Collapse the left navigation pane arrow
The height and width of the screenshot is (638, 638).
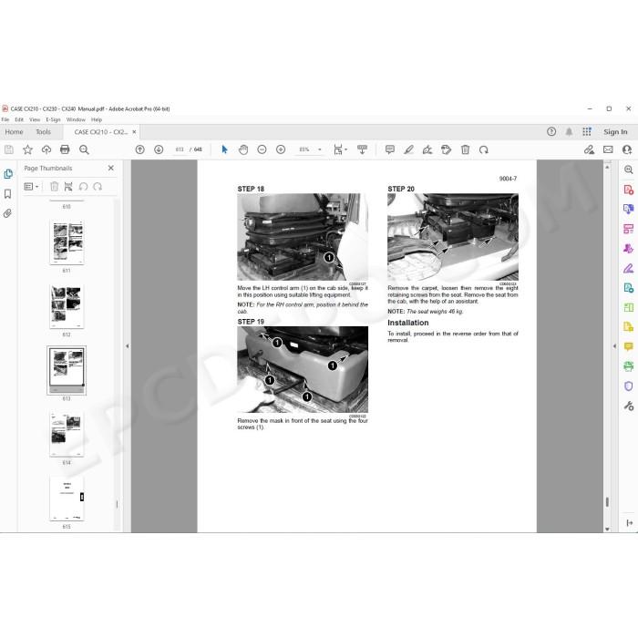pos(127,345)
